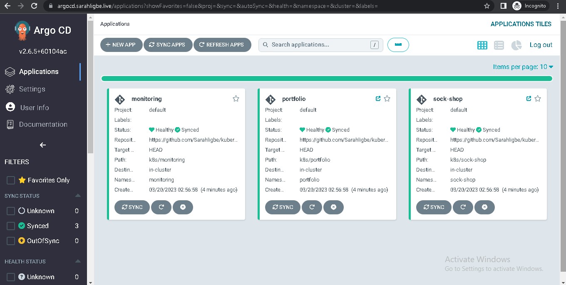Check the Synced status filter
The height and width of the screenshot is (285, 566).
tap(11, 226)
